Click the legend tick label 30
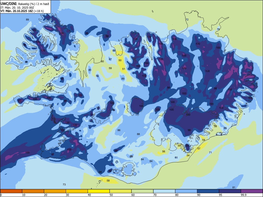263x197 pixels. 67,195
